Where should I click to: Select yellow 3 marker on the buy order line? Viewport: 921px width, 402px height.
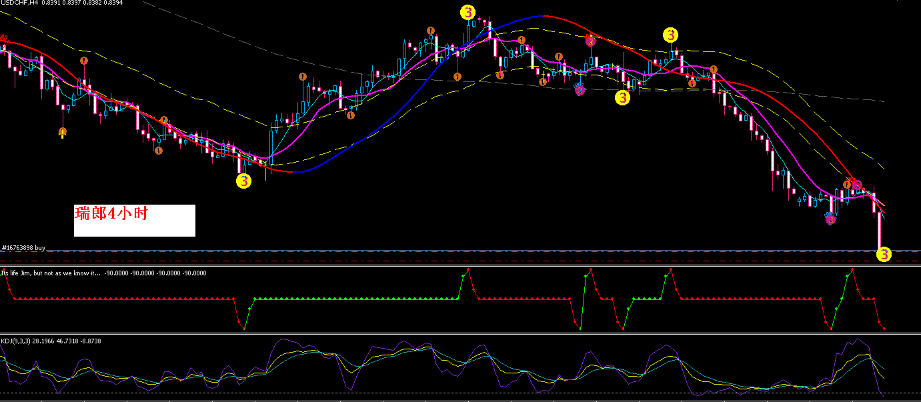click(x=884, y=254)
